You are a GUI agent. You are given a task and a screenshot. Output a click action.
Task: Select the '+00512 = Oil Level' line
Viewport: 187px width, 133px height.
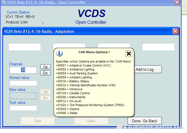point(69,101)
